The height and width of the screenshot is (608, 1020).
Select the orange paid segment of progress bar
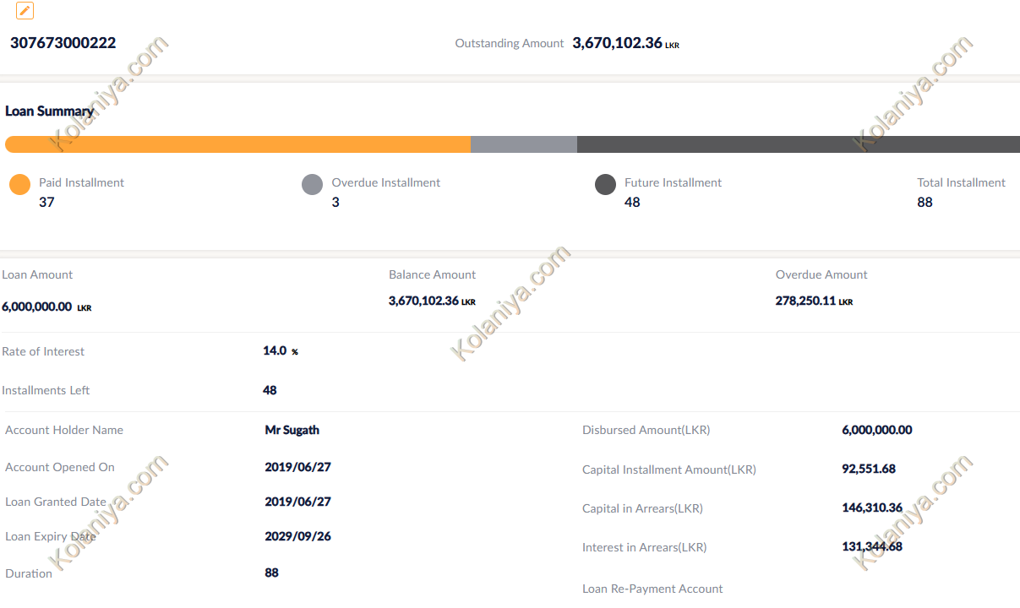pos(237,144)
